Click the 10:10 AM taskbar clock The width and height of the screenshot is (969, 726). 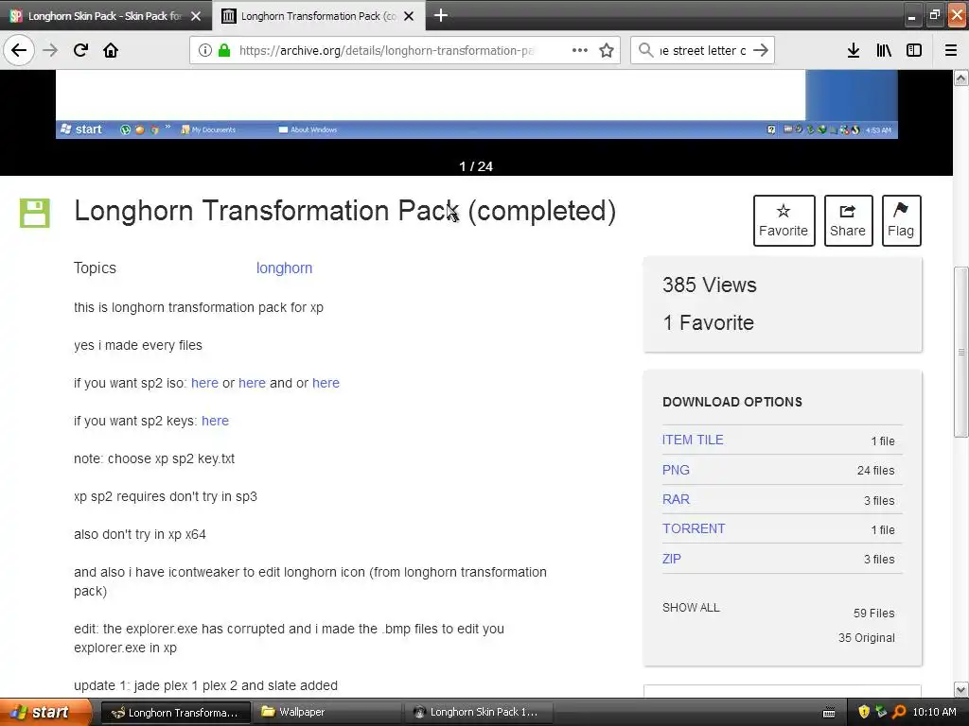[x=934, y=712]
